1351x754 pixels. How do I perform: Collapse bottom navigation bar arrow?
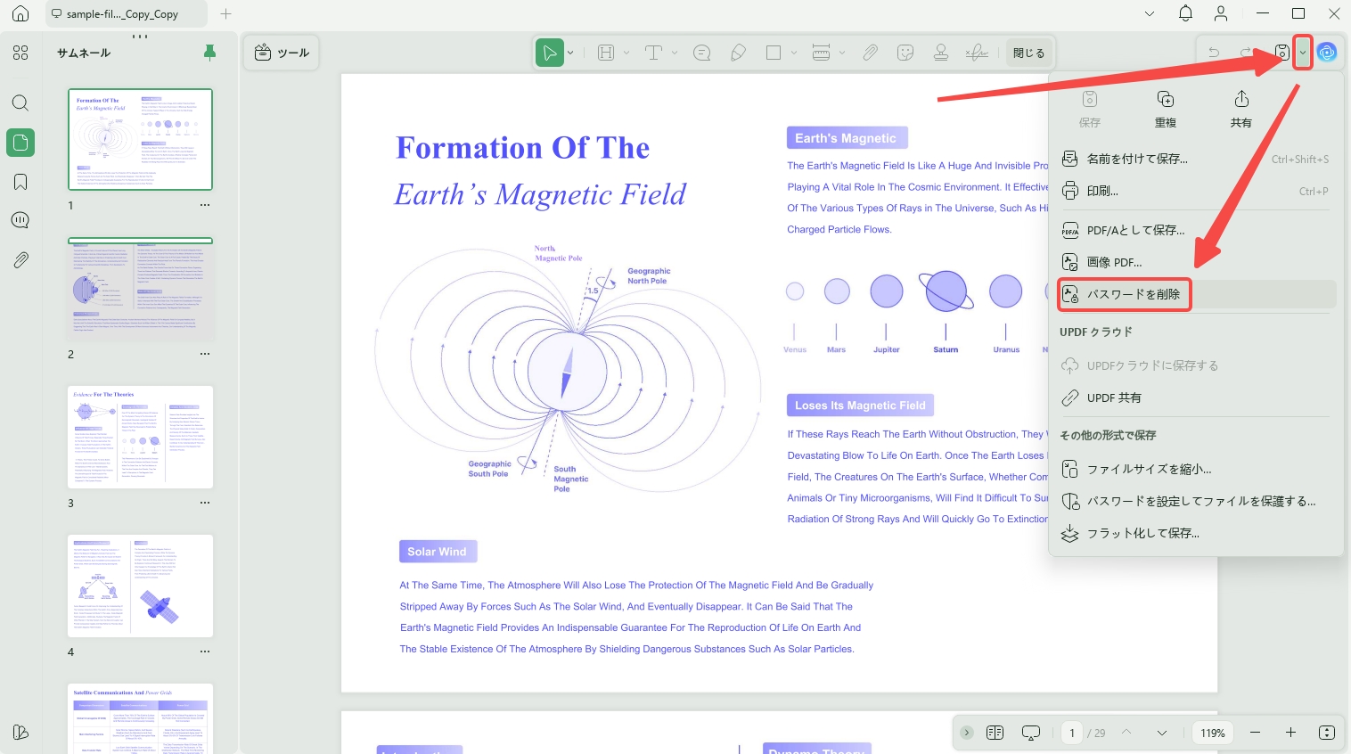pyautogui.click(x=967, y=733)
